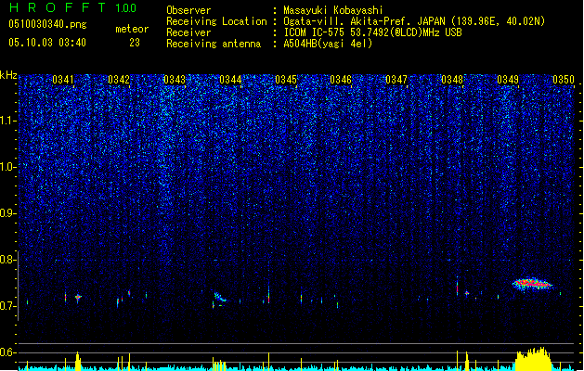This screenshot has width=584, height=371.
Task: Click the 0.7 kHz axis label
Action: click(7, 306)
